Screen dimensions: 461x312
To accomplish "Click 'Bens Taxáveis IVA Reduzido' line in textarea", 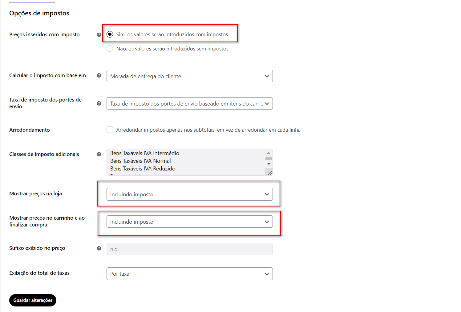I will (143, 169).
